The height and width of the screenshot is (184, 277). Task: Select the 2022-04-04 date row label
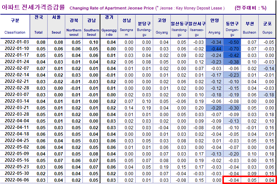[x=17, y=121]
